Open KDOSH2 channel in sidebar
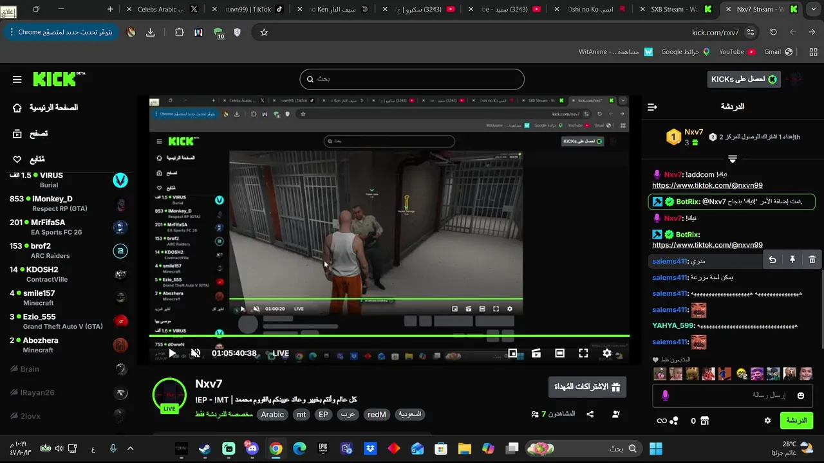Viewport: 824px width, 463px height. 68,274
